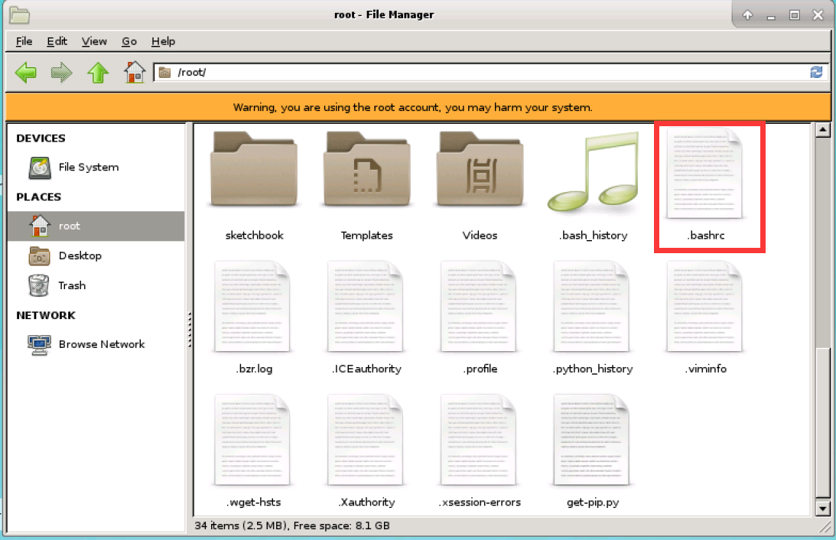This screenshot has height=540, width=836.
Task: Click the window resize grip in corner
Action: coord(826,527)
